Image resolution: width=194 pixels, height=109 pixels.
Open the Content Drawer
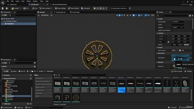coord(7,107)
